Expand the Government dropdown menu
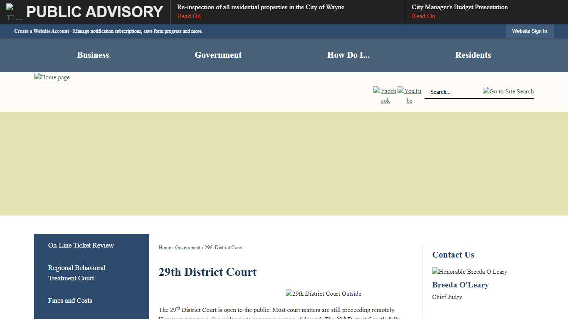Viewport: 568px width, 319px height. pos(218,55)
